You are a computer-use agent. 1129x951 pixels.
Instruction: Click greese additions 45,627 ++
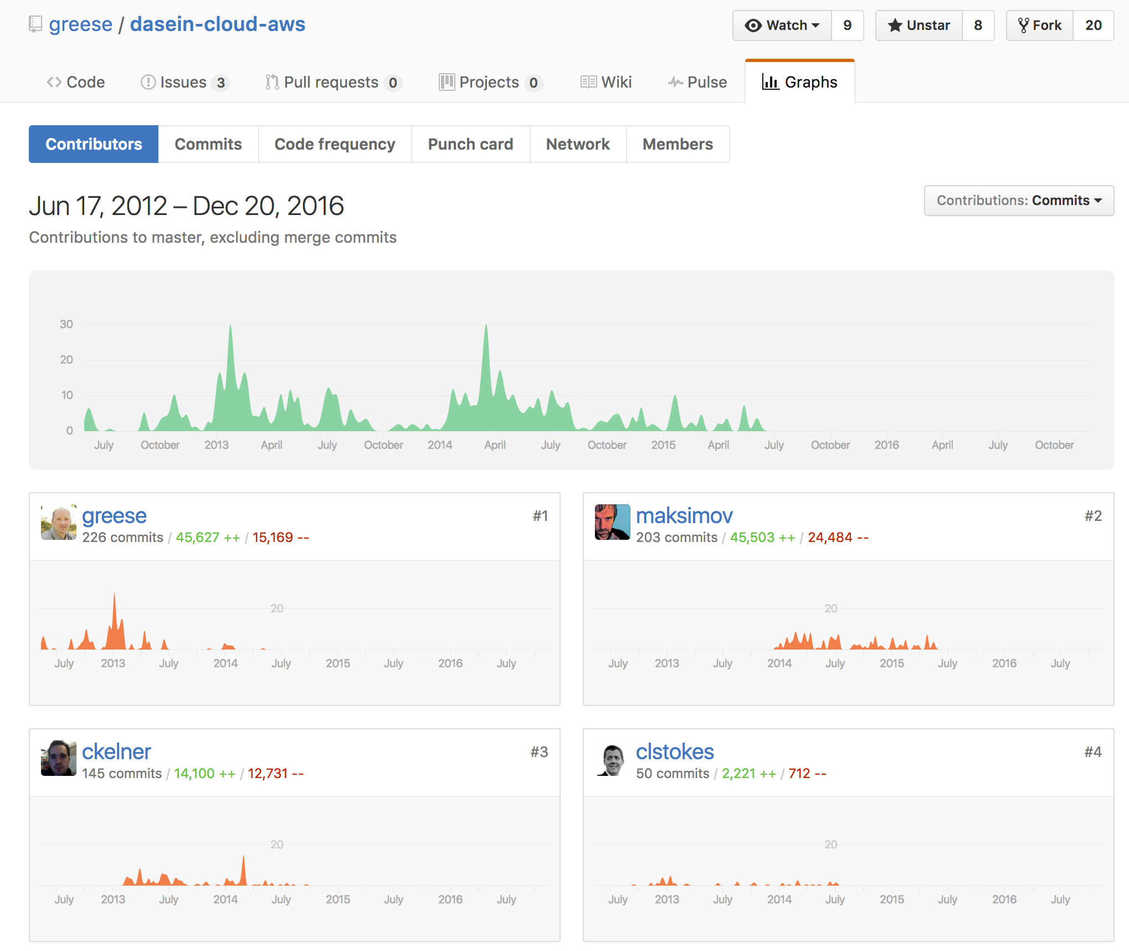point(208,538)
